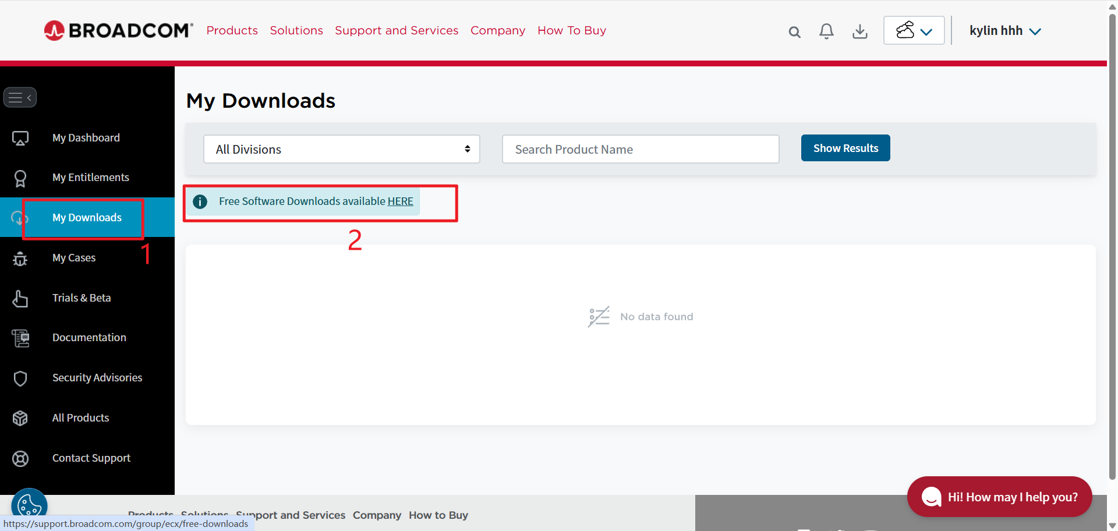Follow the HERE free downloads link
The height and width of the screenshot is (531, 1118).
click(x=401, y=201)
